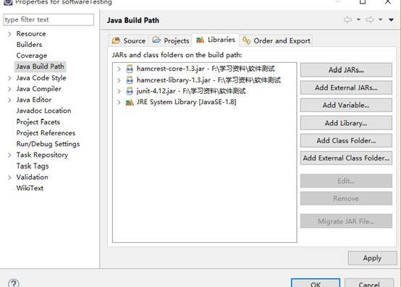
Task: Select Project References in the tree
Action: pyautogui.click(x=46, y=133)
